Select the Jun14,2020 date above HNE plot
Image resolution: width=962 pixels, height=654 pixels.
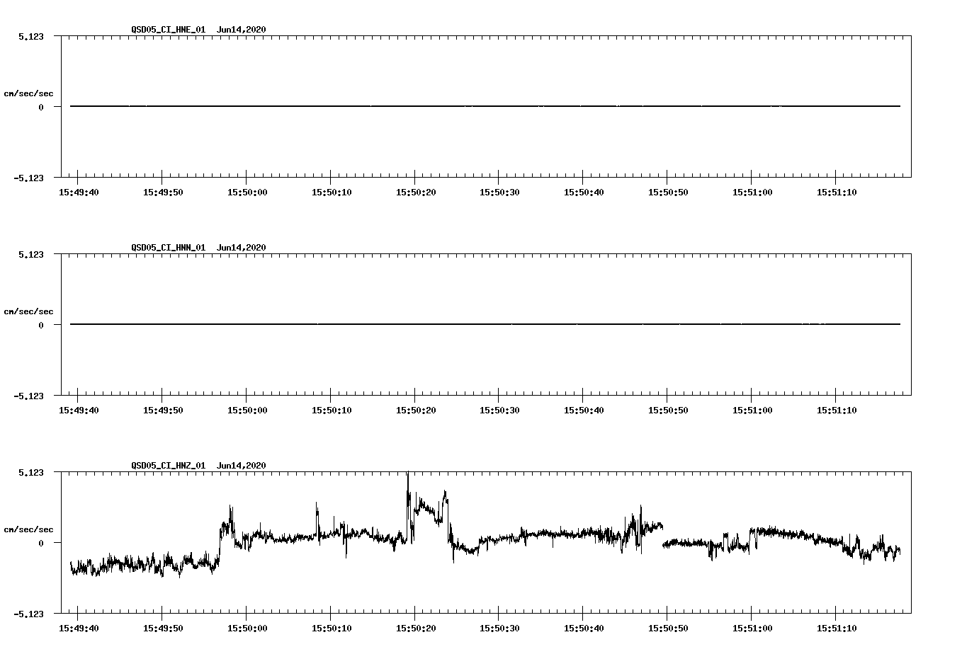[x=242, y=30]
